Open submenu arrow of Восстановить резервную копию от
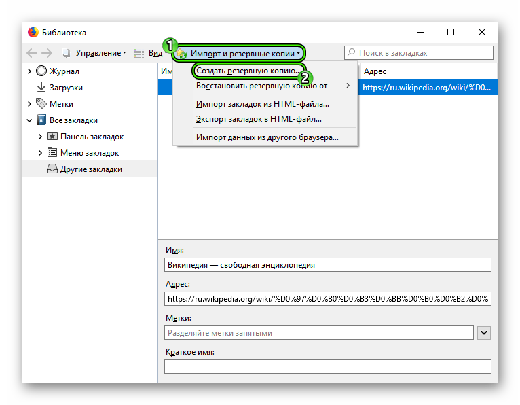This screenshot has width=520, height=405. (x=348, y=86)
